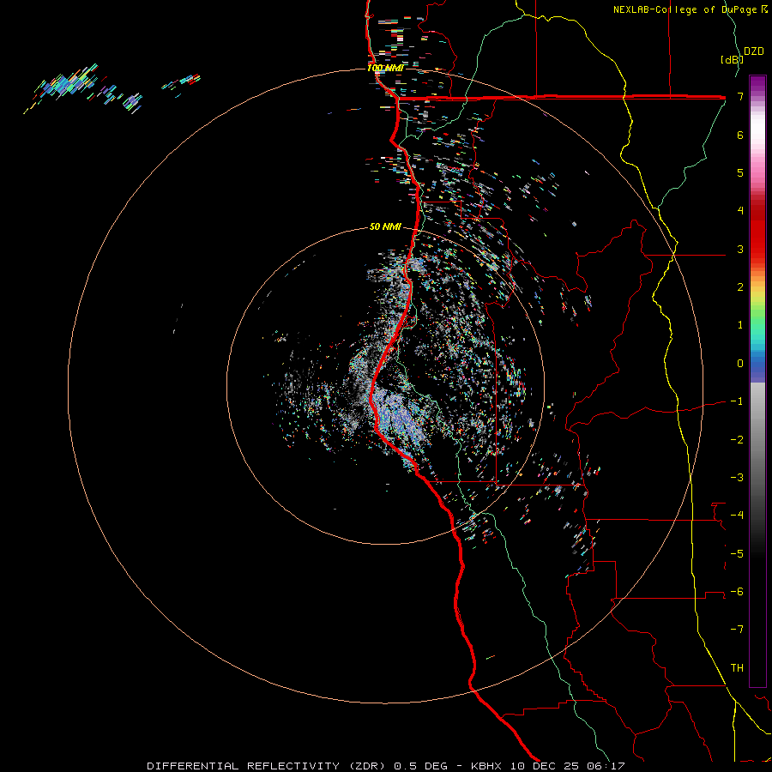772x772 pixels.
Task: Click the -6 value on color scale
Action: (737, 592)
